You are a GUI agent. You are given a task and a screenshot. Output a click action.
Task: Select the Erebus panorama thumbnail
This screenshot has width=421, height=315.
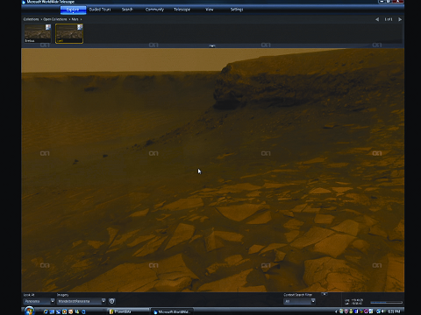click(38, 33)
